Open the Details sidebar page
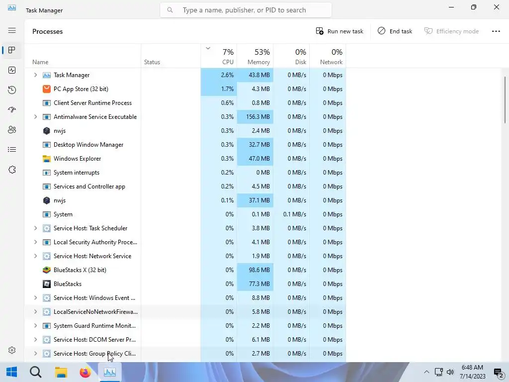 click(x=12, y=149)
